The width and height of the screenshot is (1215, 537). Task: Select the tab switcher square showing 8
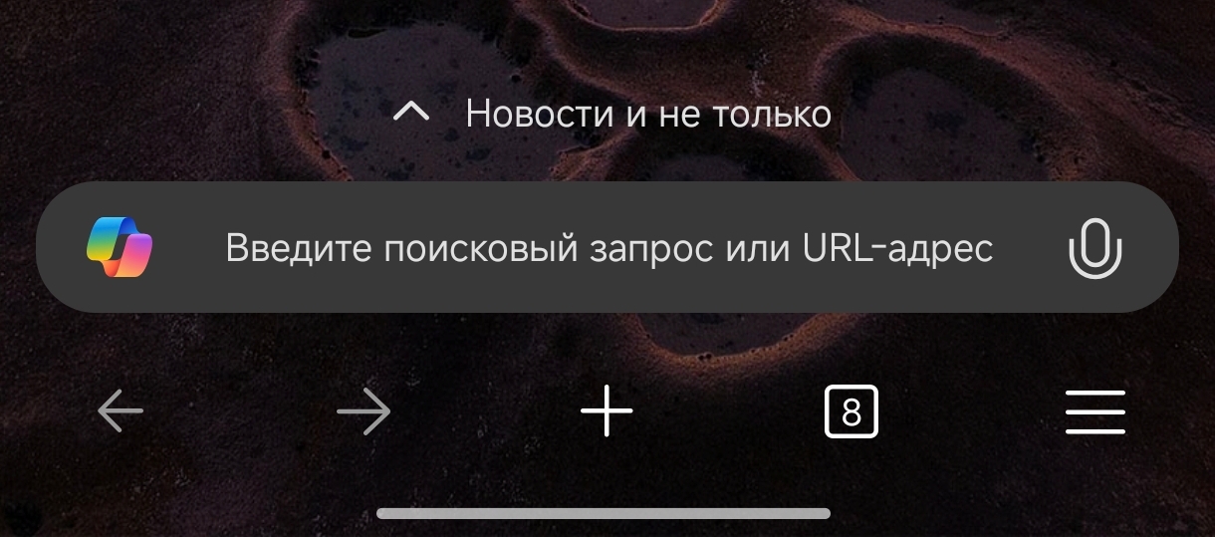[x=851, y=411]
